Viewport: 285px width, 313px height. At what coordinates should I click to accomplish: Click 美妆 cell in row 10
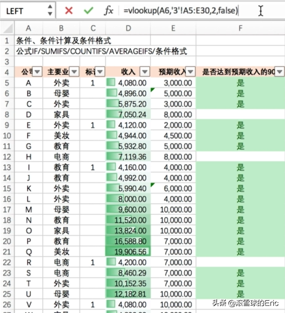coord(61,136)
